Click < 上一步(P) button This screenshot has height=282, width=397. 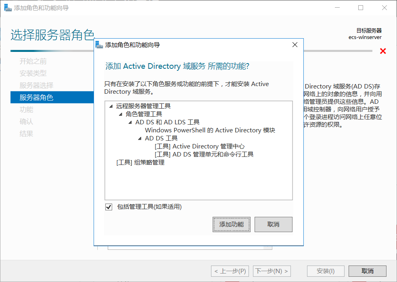coord(230,271)
